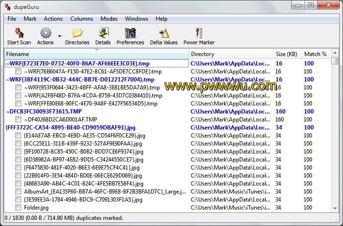Click the dupeGuru title bar icon
This screenshot has width=343, height=226.
[8, 7]
